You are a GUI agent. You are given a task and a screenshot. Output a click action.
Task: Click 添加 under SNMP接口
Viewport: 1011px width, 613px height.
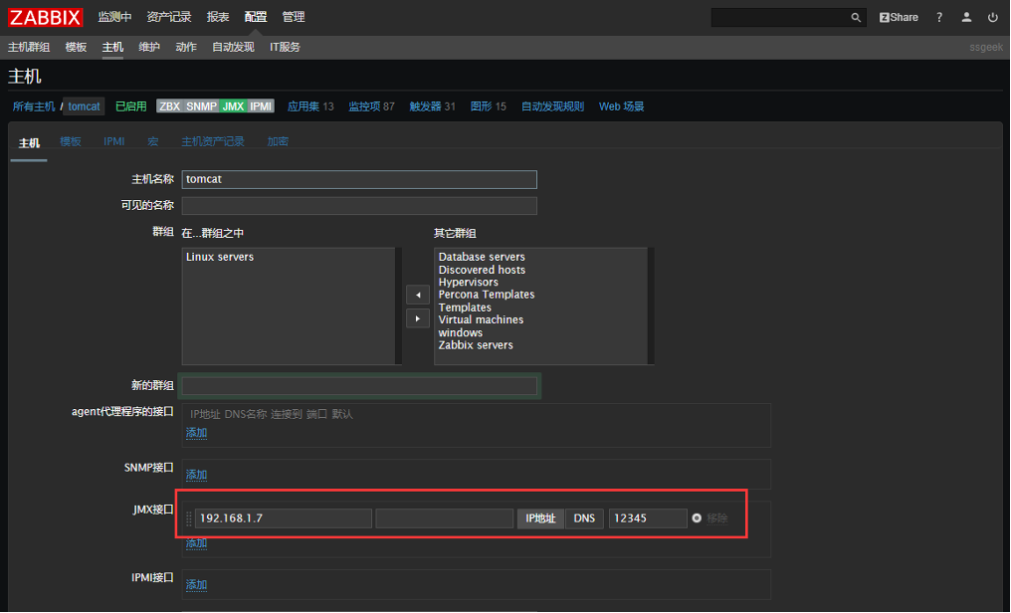point(197,475)
